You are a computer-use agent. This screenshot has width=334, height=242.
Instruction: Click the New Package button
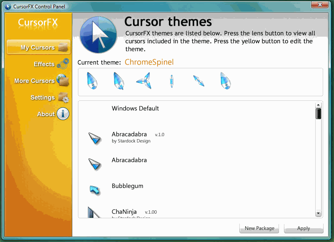(x=259, y=228)
